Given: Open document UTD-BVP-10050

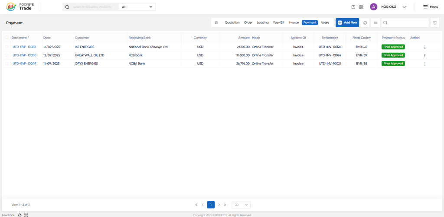Looking at the screenshot, I should point(24,55).
